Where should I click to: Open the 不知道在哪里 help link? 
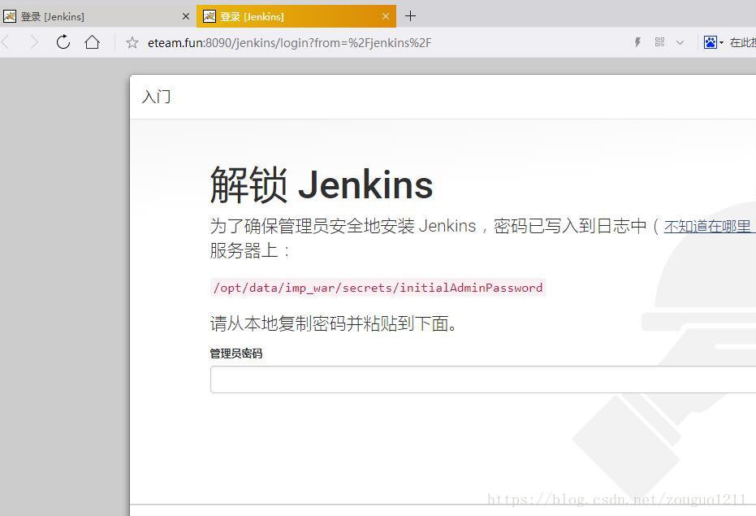pyautogui.click(x=710, y=227)
